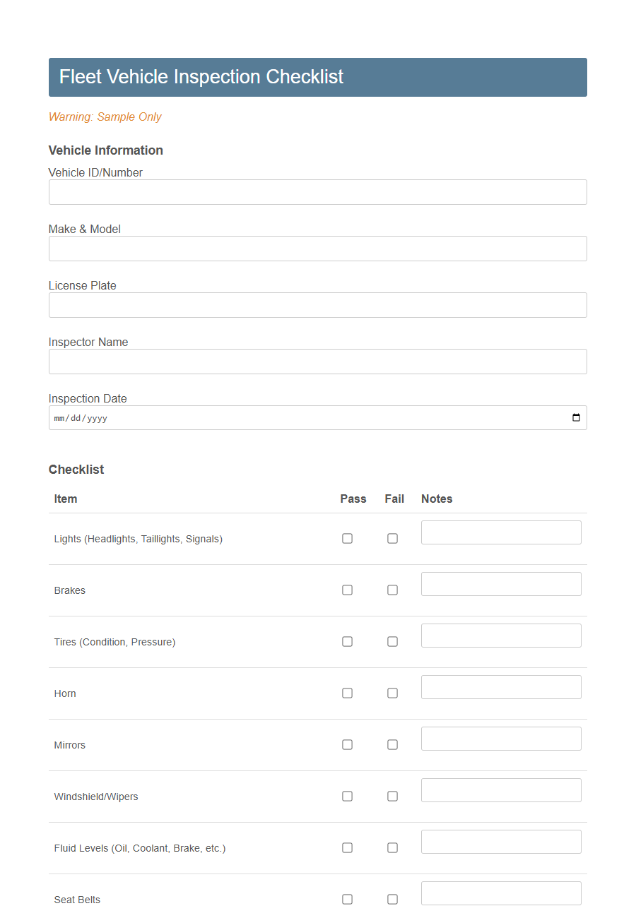Check Pass for Fluid Levels item

[x=347, y=847]
